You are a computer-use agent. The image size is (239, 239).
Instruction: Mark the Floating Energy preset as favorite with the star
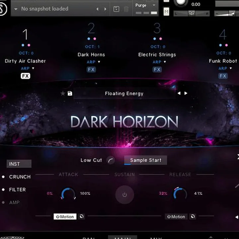63,93
